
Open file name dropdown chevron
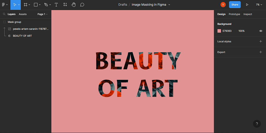169,5
